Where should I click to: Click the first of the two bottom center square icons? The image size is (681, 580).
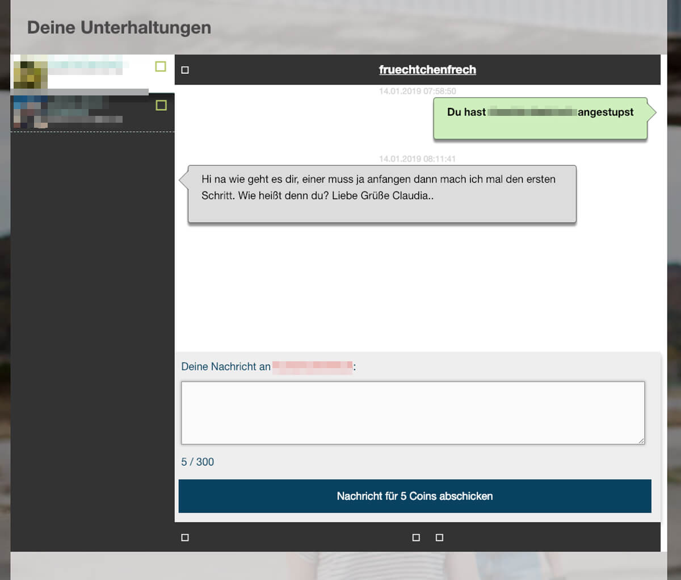pyautogui.click(x=416, y=537)
